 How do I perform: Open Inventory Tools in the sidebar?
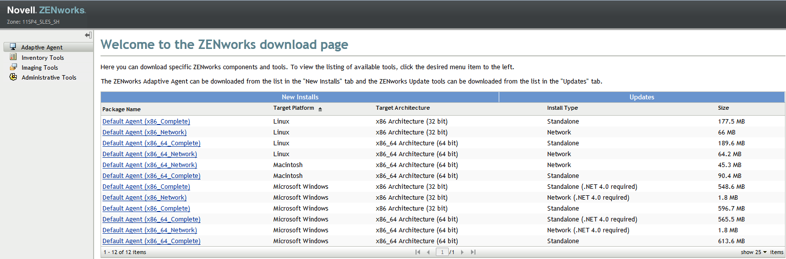pyautogui.click(x=43, y=58)
